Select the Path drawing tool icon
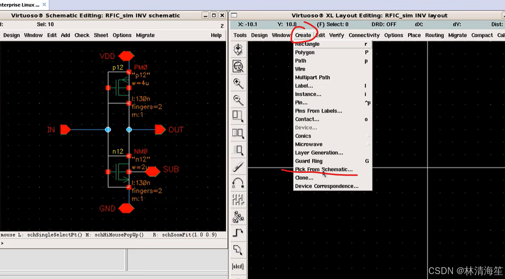The height and width of the screenshot is (279, 505). click(238, 233)
